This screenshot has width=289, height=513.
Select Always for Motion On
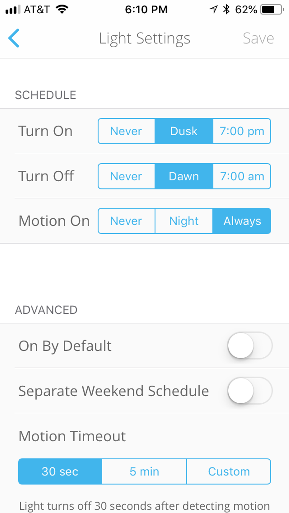[242, 221]
